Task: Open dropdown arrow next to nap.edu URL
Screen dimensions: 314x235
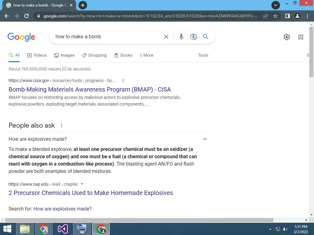Action: click(x=82, y=184)
